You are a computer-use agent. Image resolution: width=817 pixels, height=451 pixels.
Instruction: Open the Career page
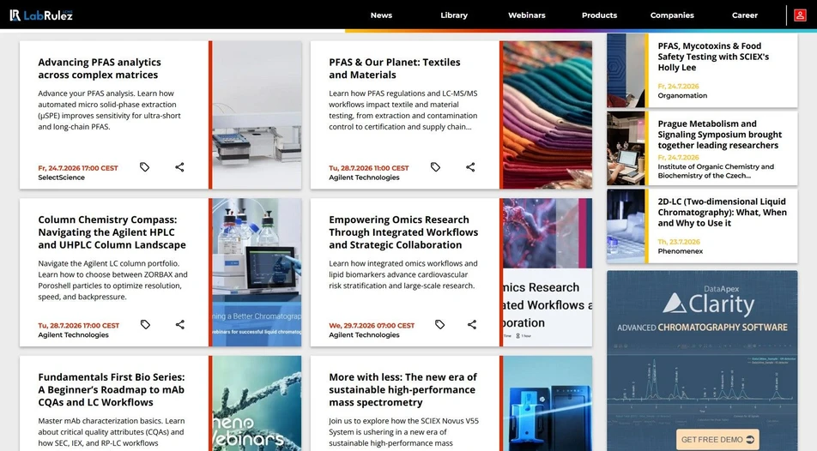tap(745, 15)
